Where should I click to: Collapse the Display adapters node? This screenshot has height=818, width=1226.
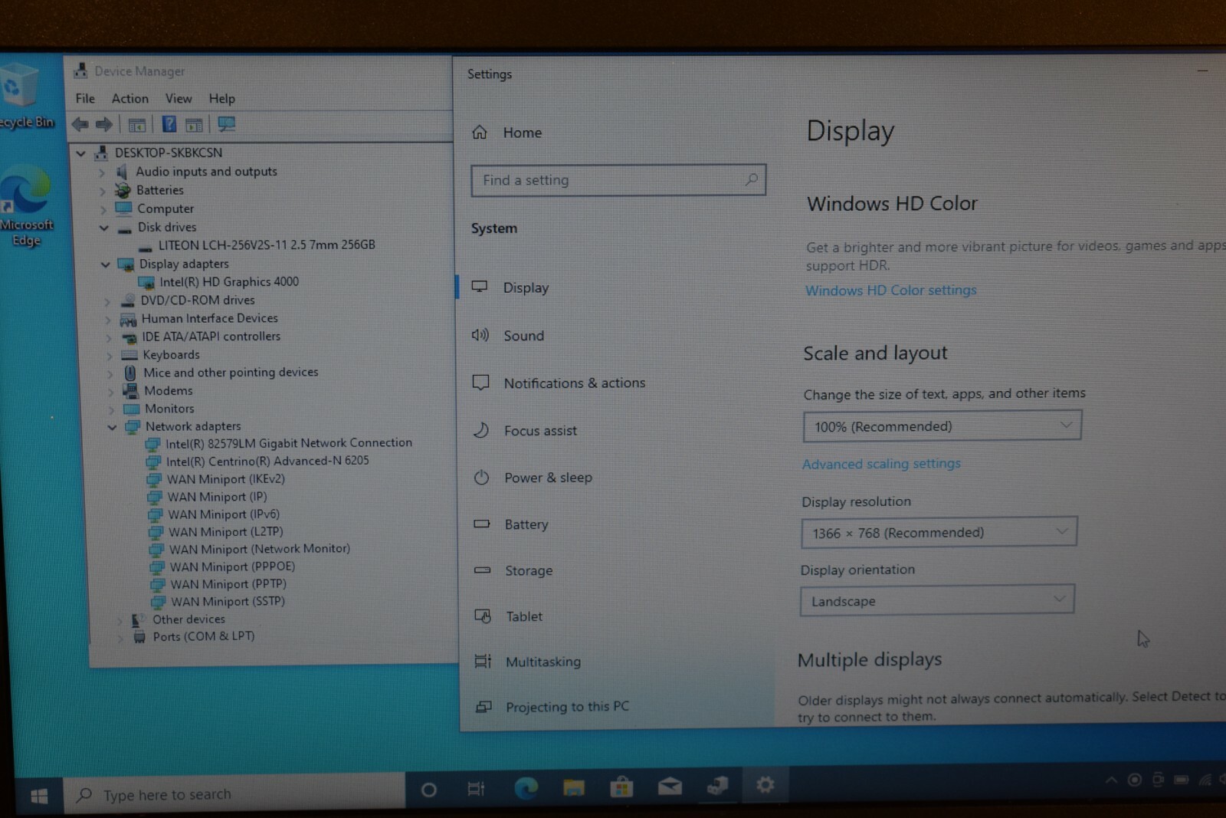click(x=105, y=264)
